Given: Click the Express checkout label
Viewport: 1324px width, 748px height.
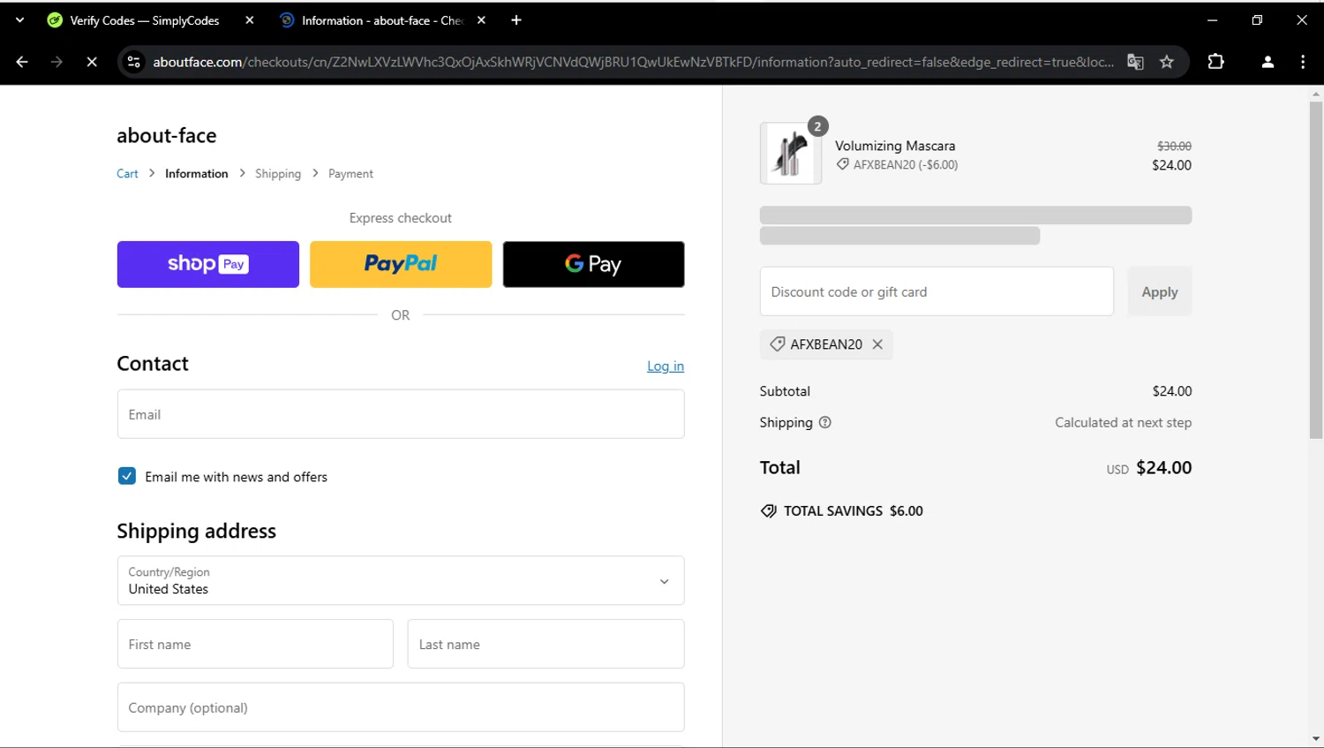Looking at the screenshot, I should coord(401,218).
